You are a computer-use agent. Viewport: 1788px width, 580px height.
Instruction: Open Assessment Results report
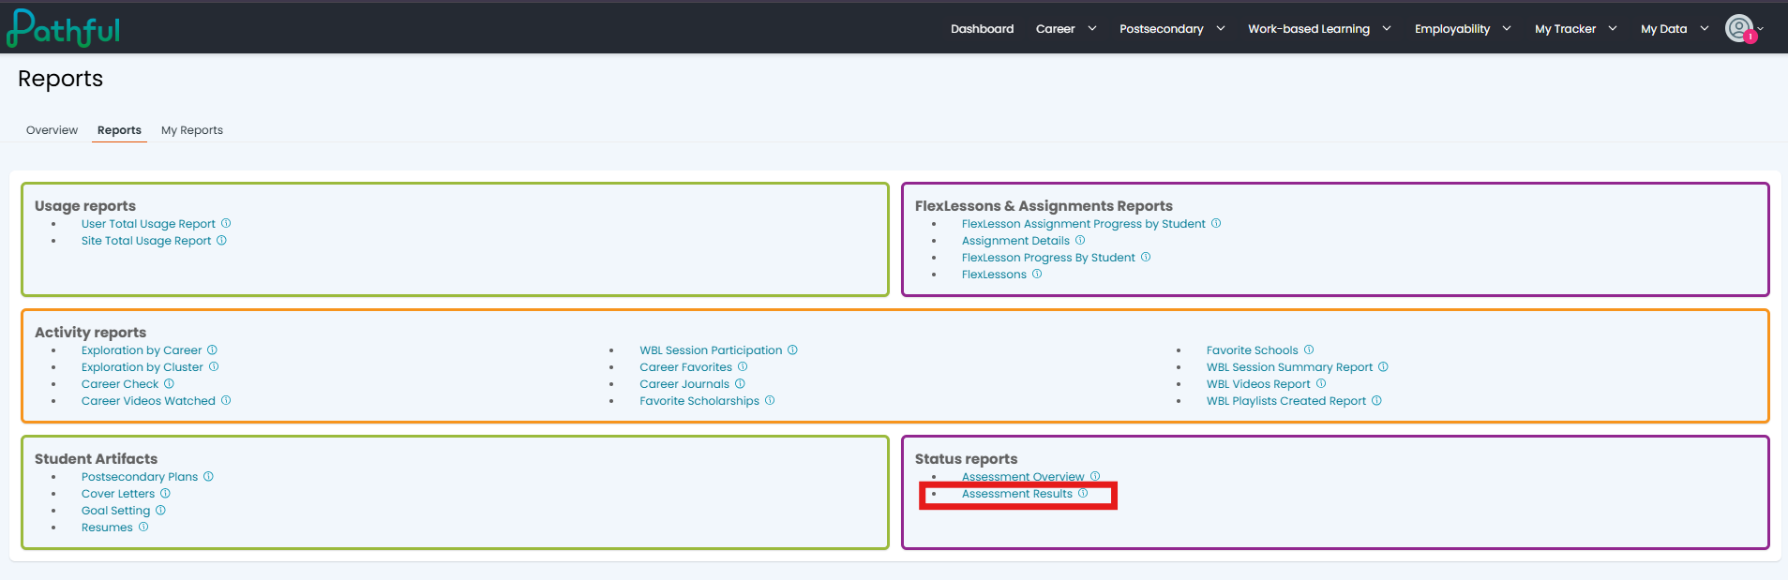(1017, 494)
